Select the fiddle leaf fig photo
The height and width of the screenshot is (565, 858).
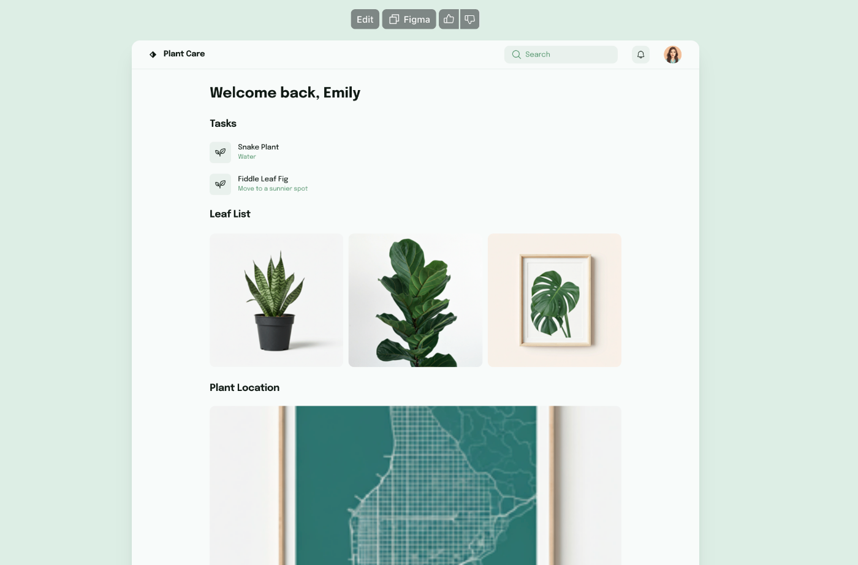point(416,300)
